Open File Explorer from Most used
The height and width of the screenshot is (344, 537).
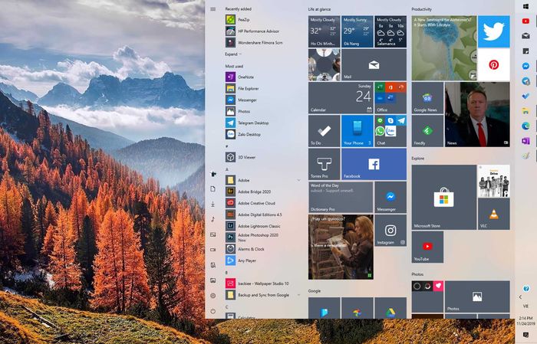[x=262, y=89]
